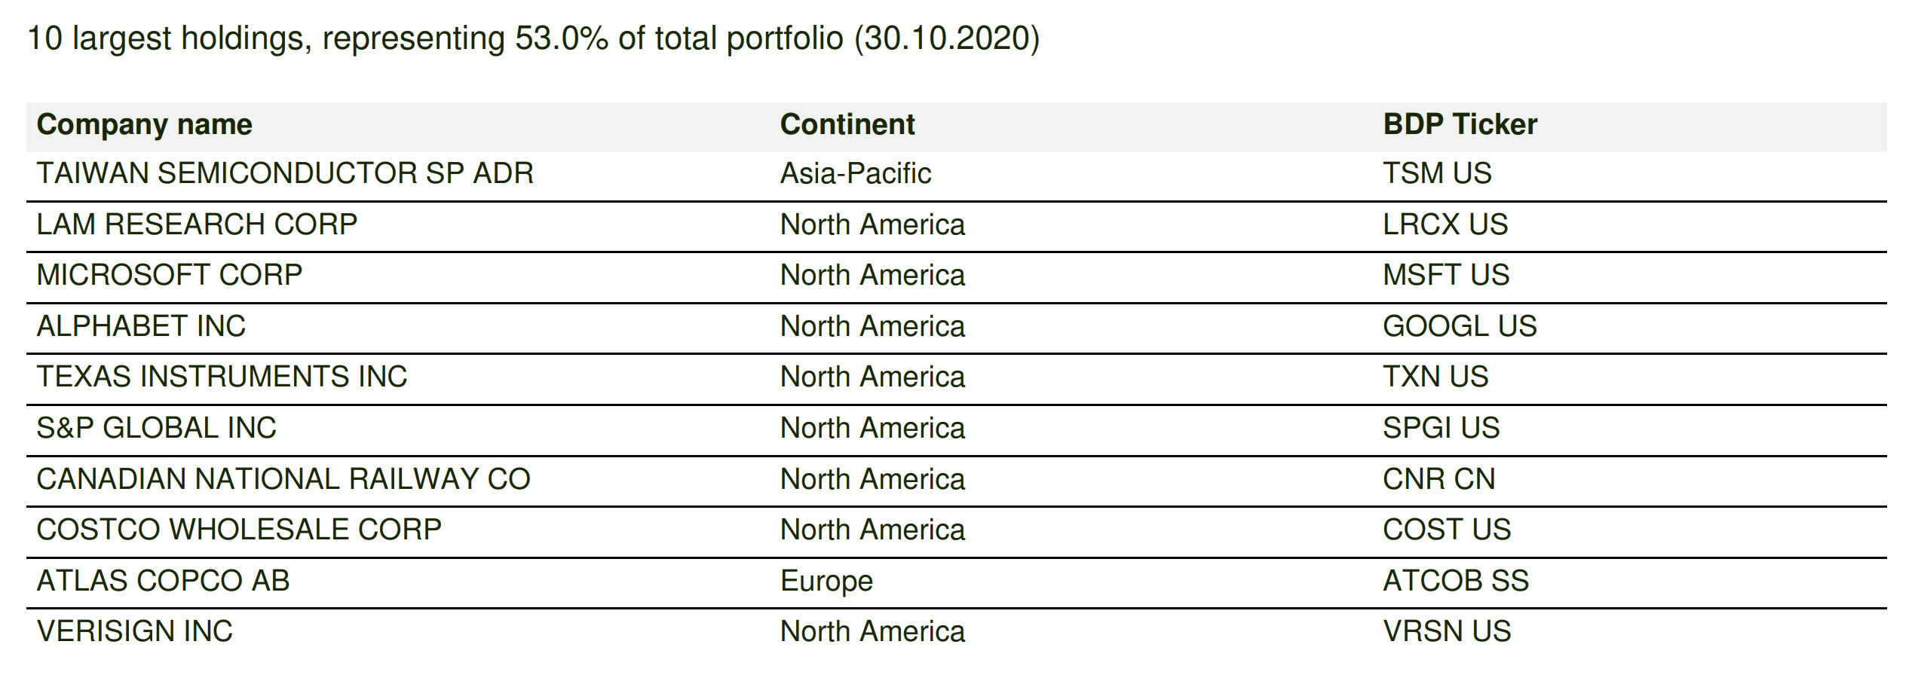Click the S&P GLOBAL INC name
Image resolution: width=1924 pixels, height=678 pixels.
[x=156, y=428]
